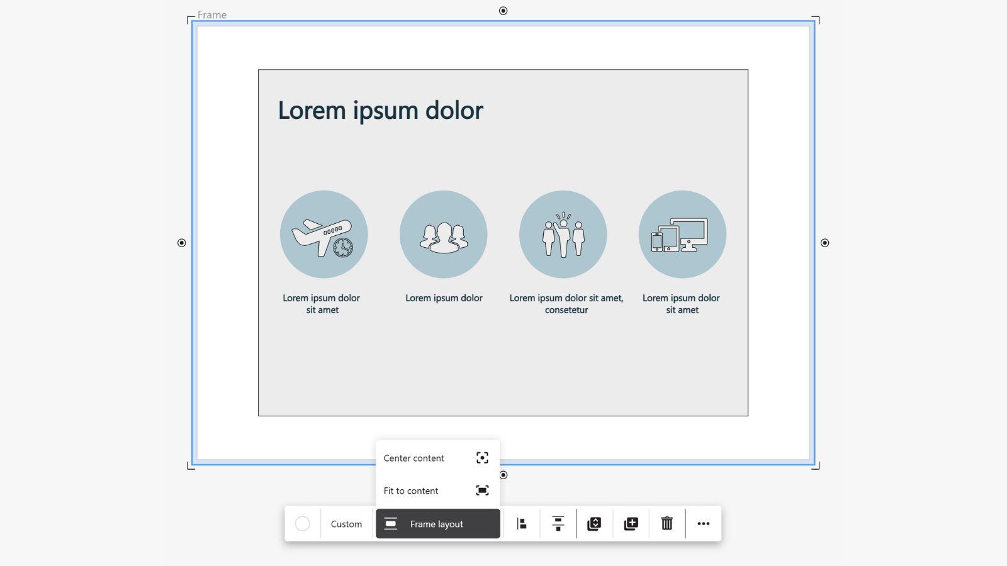Click the airplane with clock icon
The width and height of the screenshot is (1007, 566).
point(323,235)
